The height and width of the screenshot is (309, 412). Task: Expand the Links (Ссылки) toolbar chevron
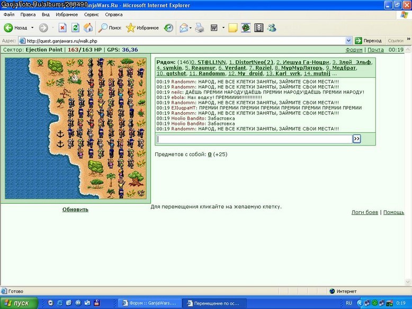pyautogui.click(x=409, y=39)
